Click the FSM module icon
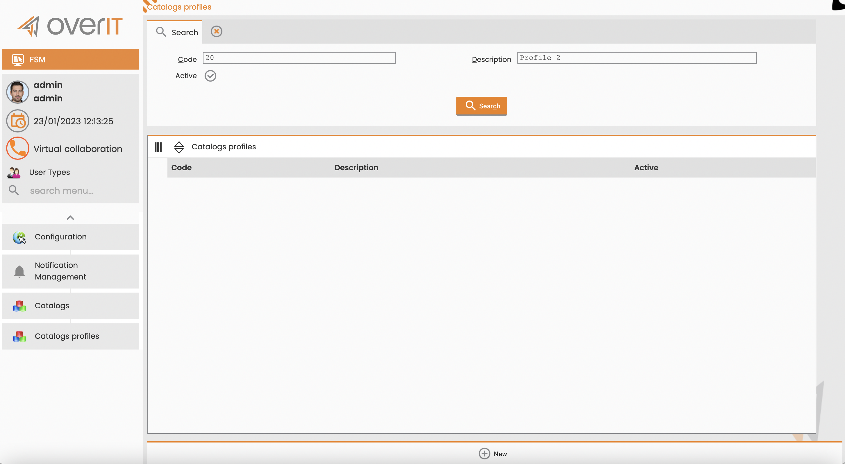 [x=18, y=60]
